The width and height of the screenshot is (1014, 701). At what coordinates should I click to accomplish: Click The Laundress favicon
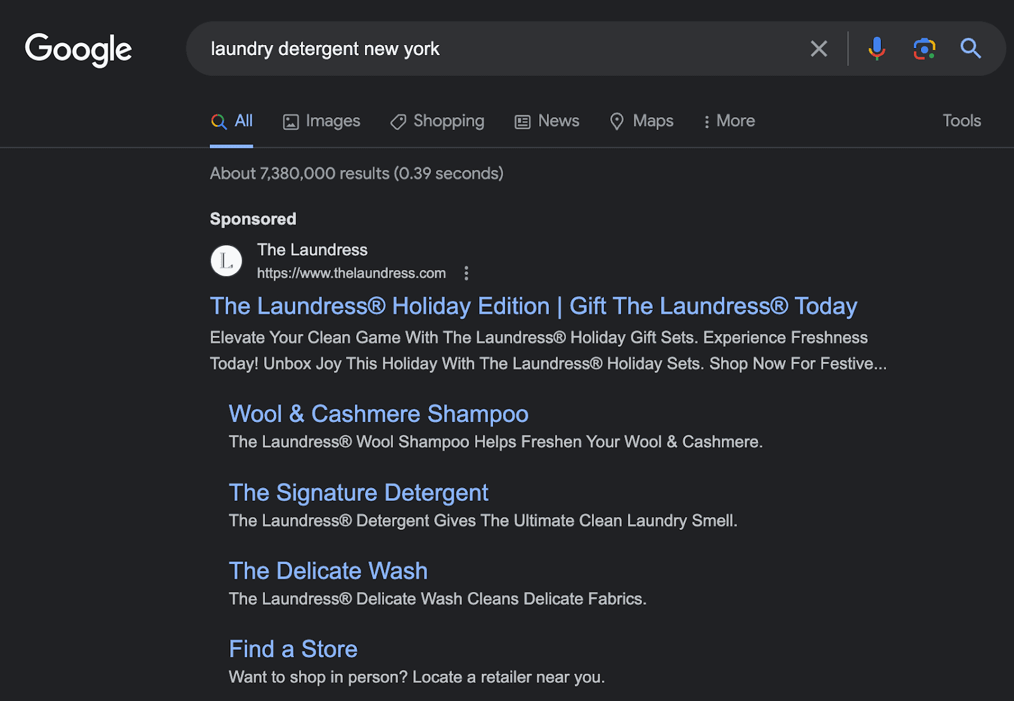pos(226,260)
